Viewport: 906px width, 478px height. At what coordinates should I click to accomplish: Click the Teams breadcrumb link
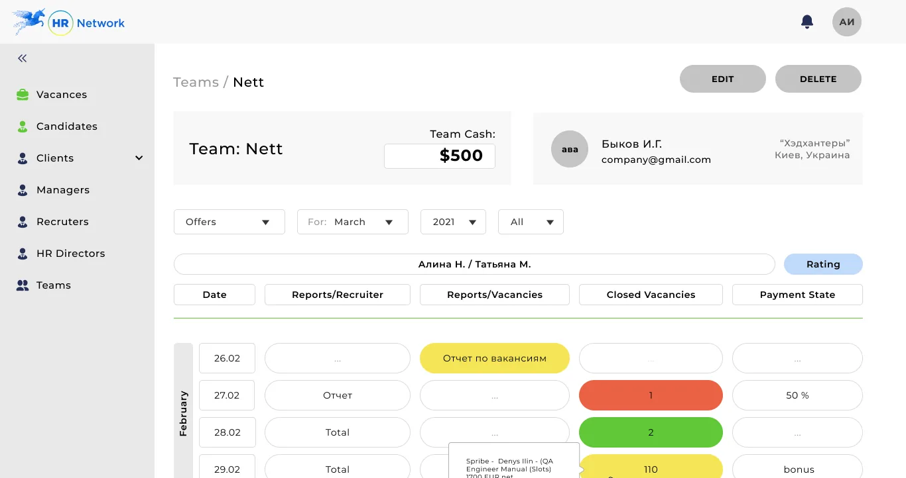[196, 82]
